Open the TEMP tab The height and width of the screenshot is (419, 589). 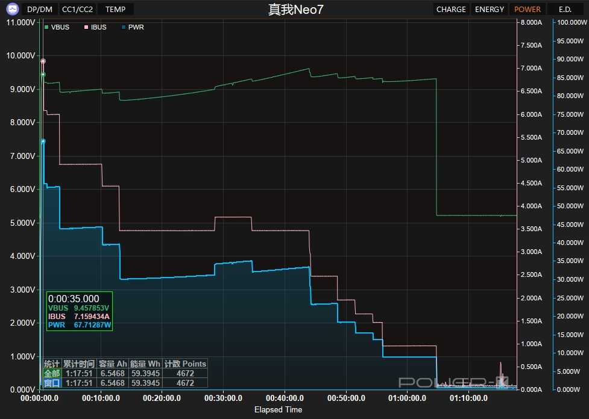(115, 10)
